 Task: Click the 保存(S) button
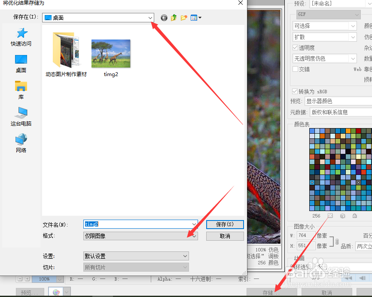click(225, 224)
